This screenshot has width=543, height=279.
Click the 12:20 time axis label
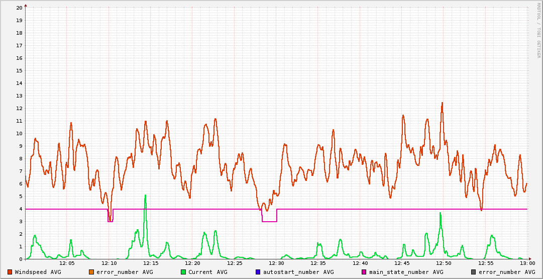192,264
